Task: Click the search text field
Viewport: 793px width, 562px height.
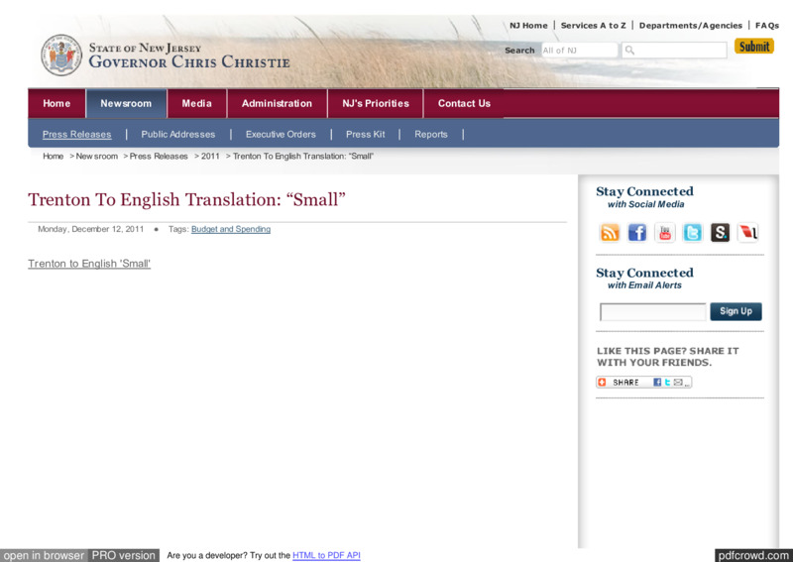Action: coord(674,51)
